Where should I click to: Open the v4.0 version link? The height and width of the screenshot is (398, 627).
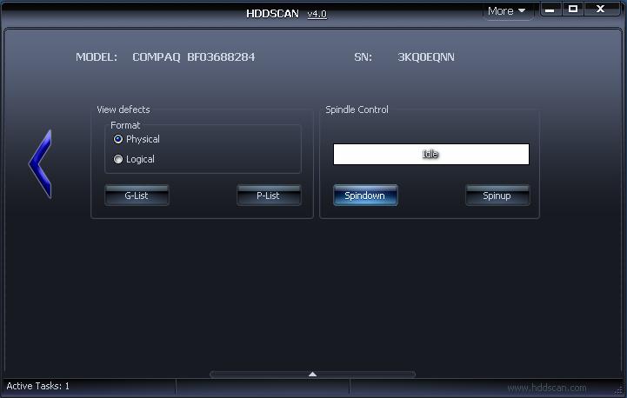click(x=317, y=14)
